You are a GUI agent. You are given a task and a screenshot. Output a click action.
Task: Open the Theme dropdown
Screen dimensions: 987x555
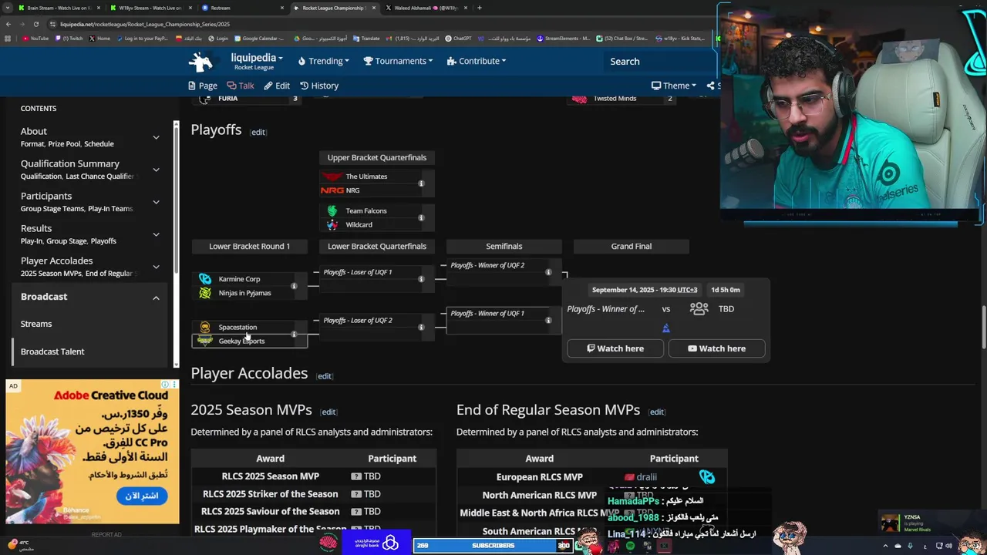(674, 86)
